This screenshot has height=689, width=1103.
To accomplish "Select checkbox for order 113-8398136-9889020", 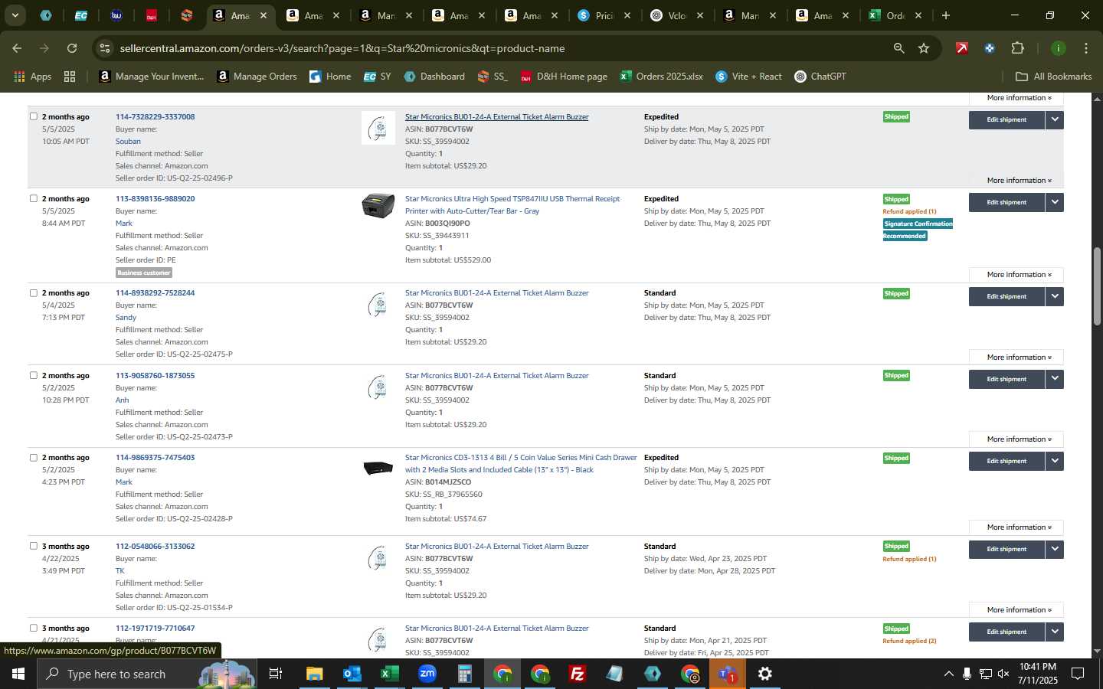I will pyautogui.click(x=33, y=198).
